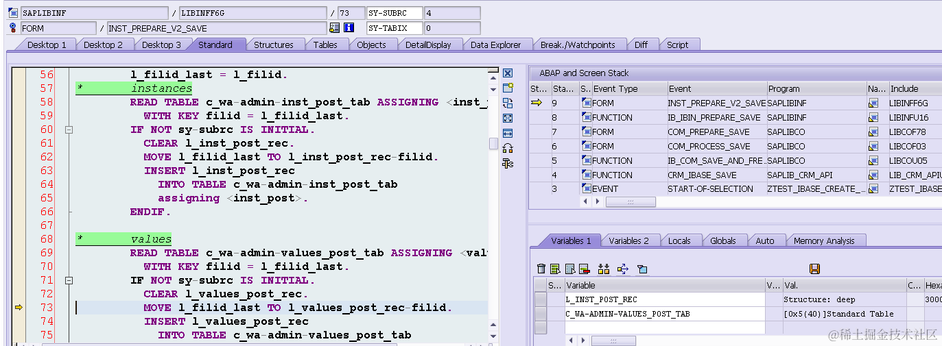Switch to Desktop 3 tab
This screenshot has height=346, width=942.
click(162, 45)
